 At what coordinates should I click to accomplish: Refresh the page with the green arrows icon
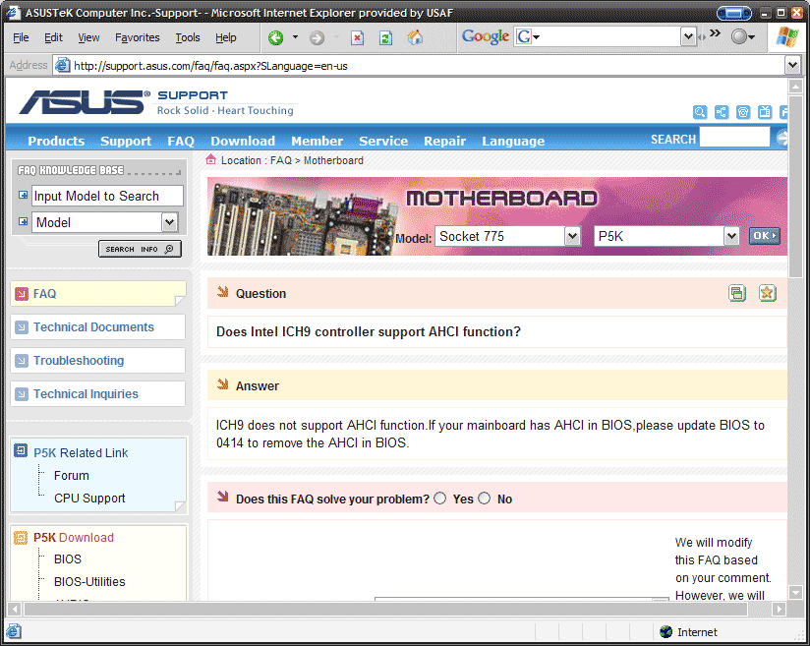click(386, 37)
